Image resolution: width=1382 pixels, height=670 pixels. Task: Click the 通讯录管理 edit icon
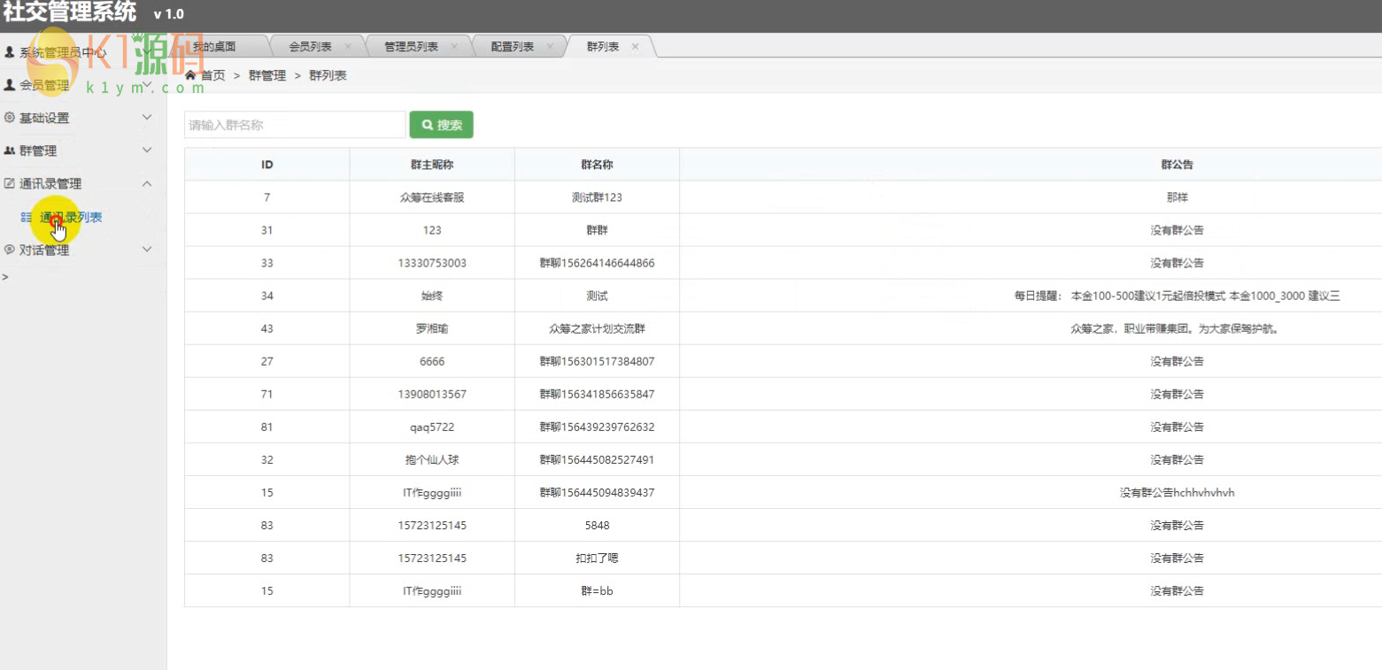[10, 184]
